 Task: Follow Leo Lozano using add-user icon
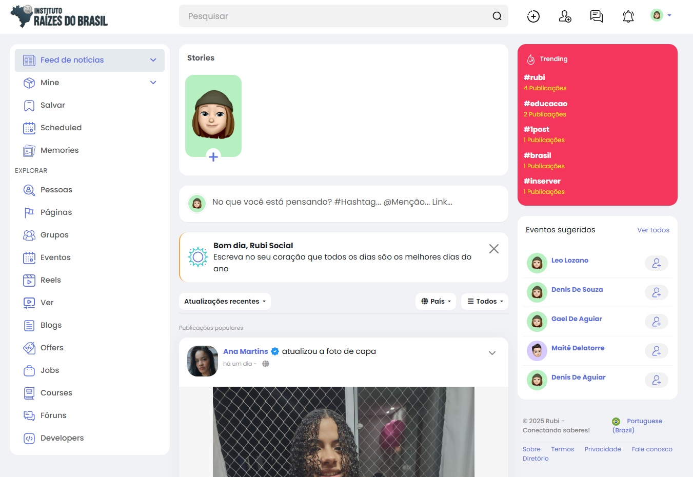pos(656,263)
